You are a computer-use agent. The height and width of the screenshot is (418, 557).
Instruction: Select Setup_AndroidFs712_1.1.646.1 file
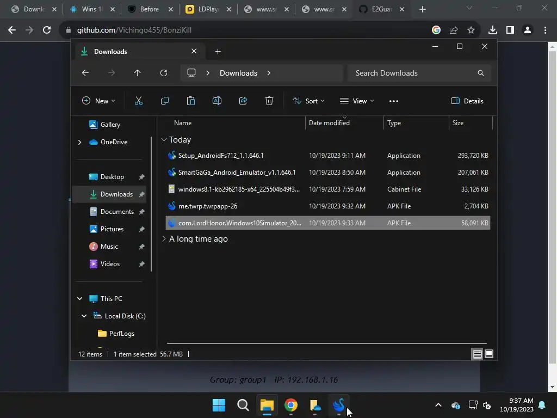pyautogui.click(x=328, y=156)
